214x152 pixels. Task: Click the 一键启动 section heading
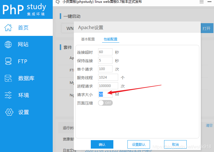[72, 16]
